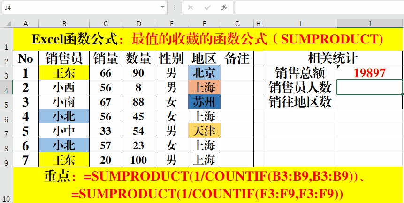Select row 1 header

pyautogui.click(x=7, y=39)
